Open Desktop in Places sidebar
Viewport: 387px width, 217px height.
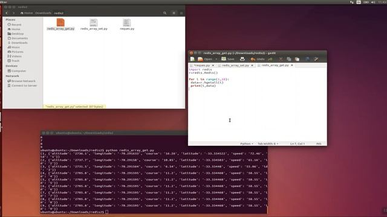16,34
